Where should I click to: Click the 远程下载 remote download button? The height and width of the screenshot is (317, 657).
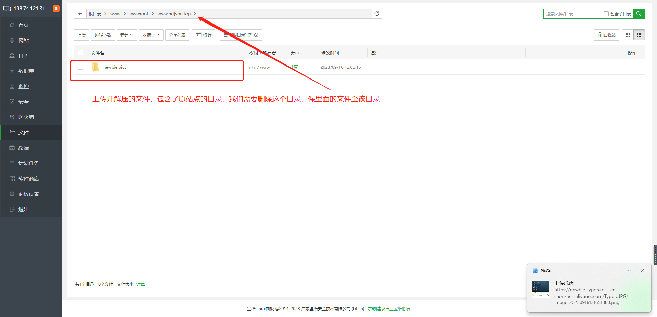click(103, 35)
